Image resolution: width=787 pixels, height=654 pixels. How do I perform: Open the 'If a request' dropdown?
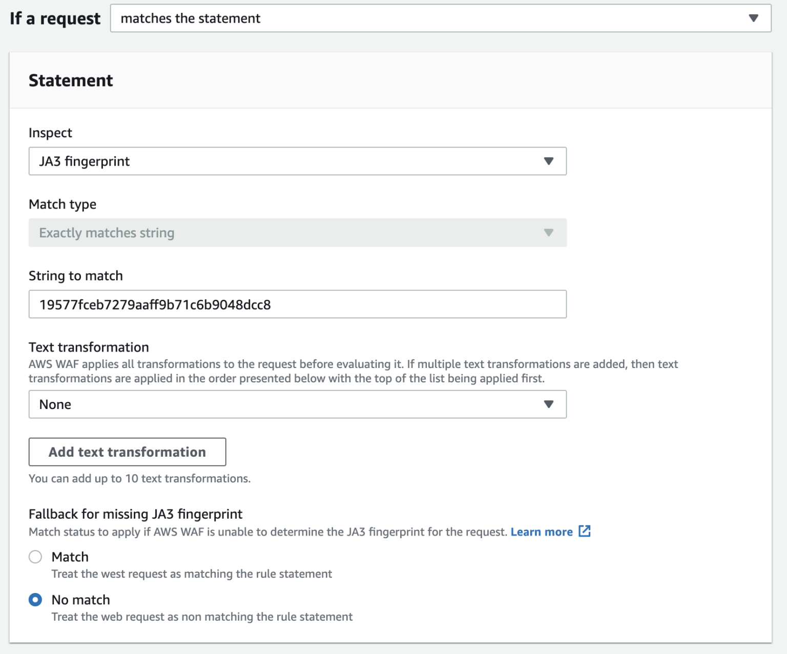pyautogui.click(x=441, y=18)
